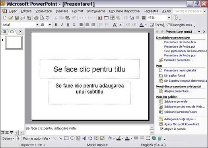This screenshot has height=148, width=208.
Task: Click the font color A swatch
Action: (142, 25)
